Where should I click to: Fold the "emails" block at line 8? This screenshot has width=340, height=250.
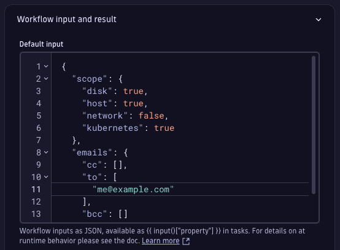[46, 152]
